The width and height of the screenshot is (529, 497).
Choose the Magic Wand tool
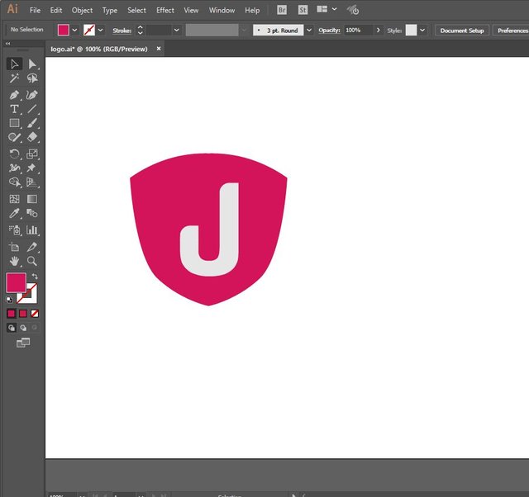coord(14,78)
